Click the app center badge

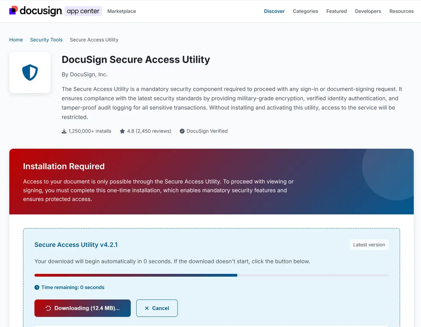click(x=83, y=11)
